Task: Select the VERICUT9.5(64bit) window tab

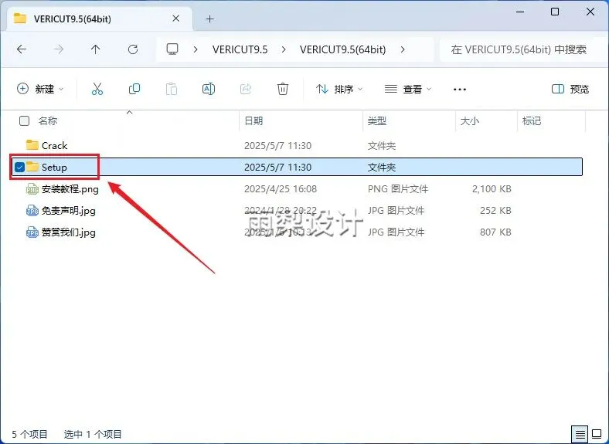Action: (x=100, y=19)
